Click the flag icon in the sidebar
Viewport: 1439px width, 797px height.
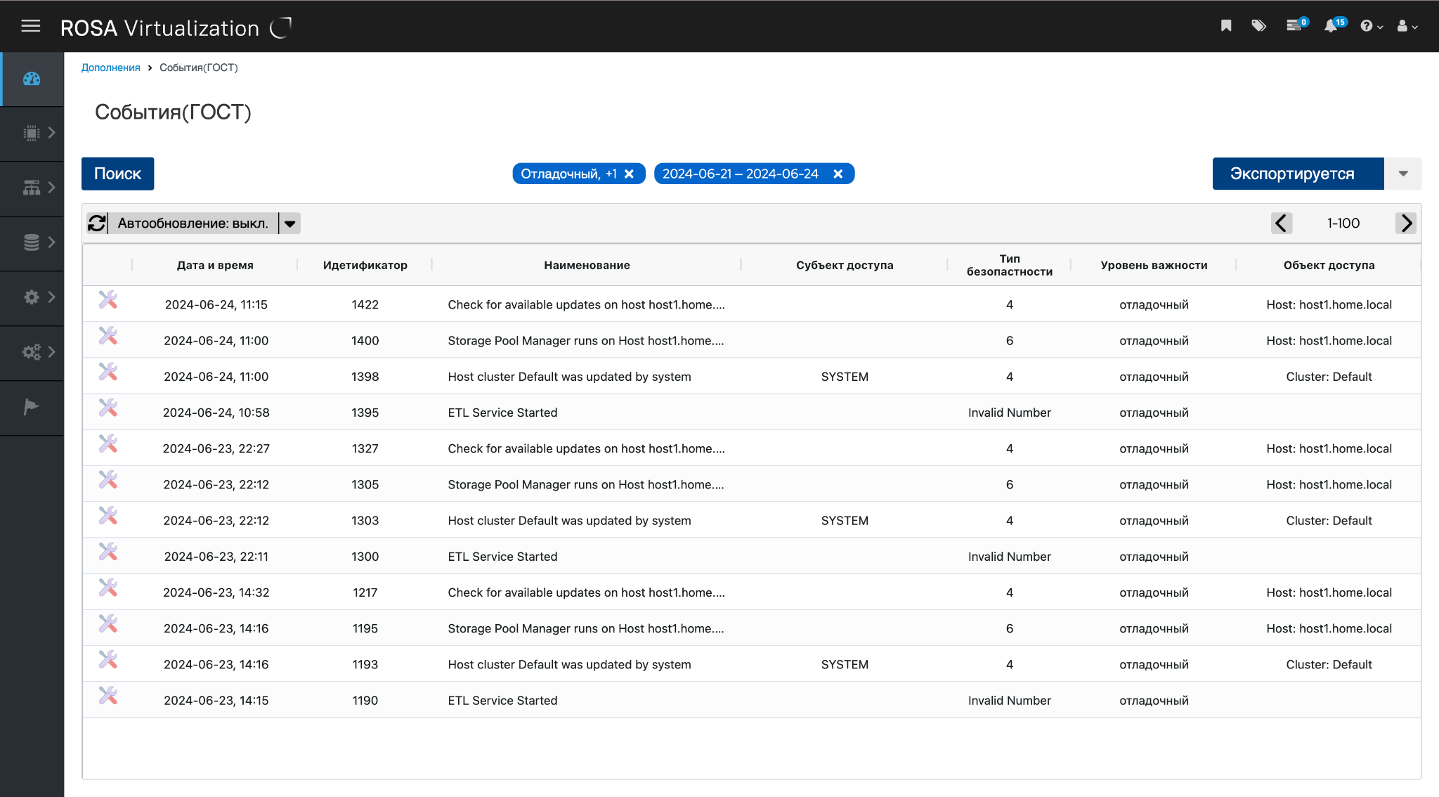coord(32,407)
